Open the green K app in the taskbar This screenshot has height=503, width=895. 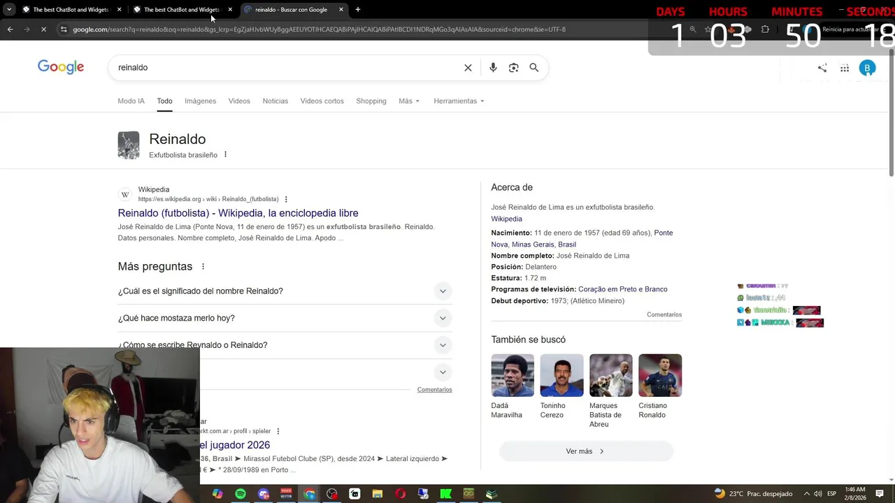pos(446,494)
